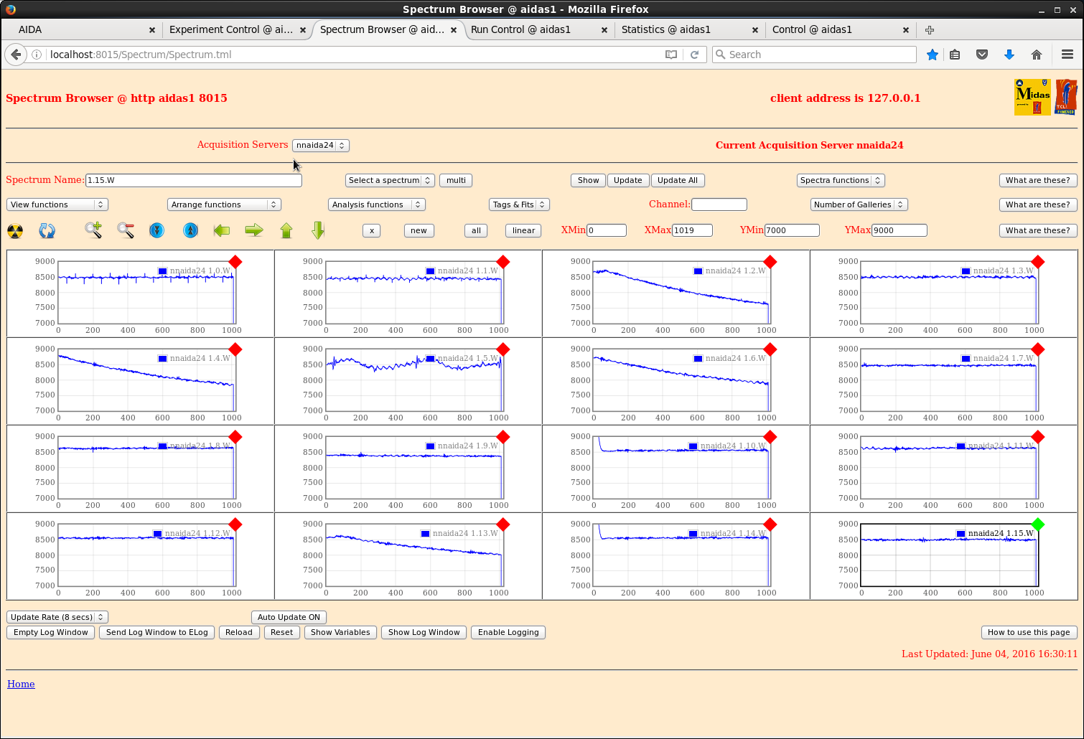Shift spectra left with green left arrow

click(x=222, y=230)
